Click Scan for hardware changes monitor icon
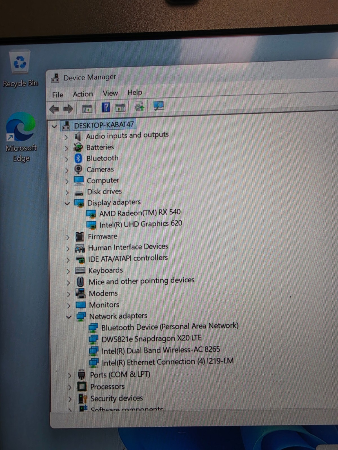This screenshot has width=338, height=450. [159, 106]
